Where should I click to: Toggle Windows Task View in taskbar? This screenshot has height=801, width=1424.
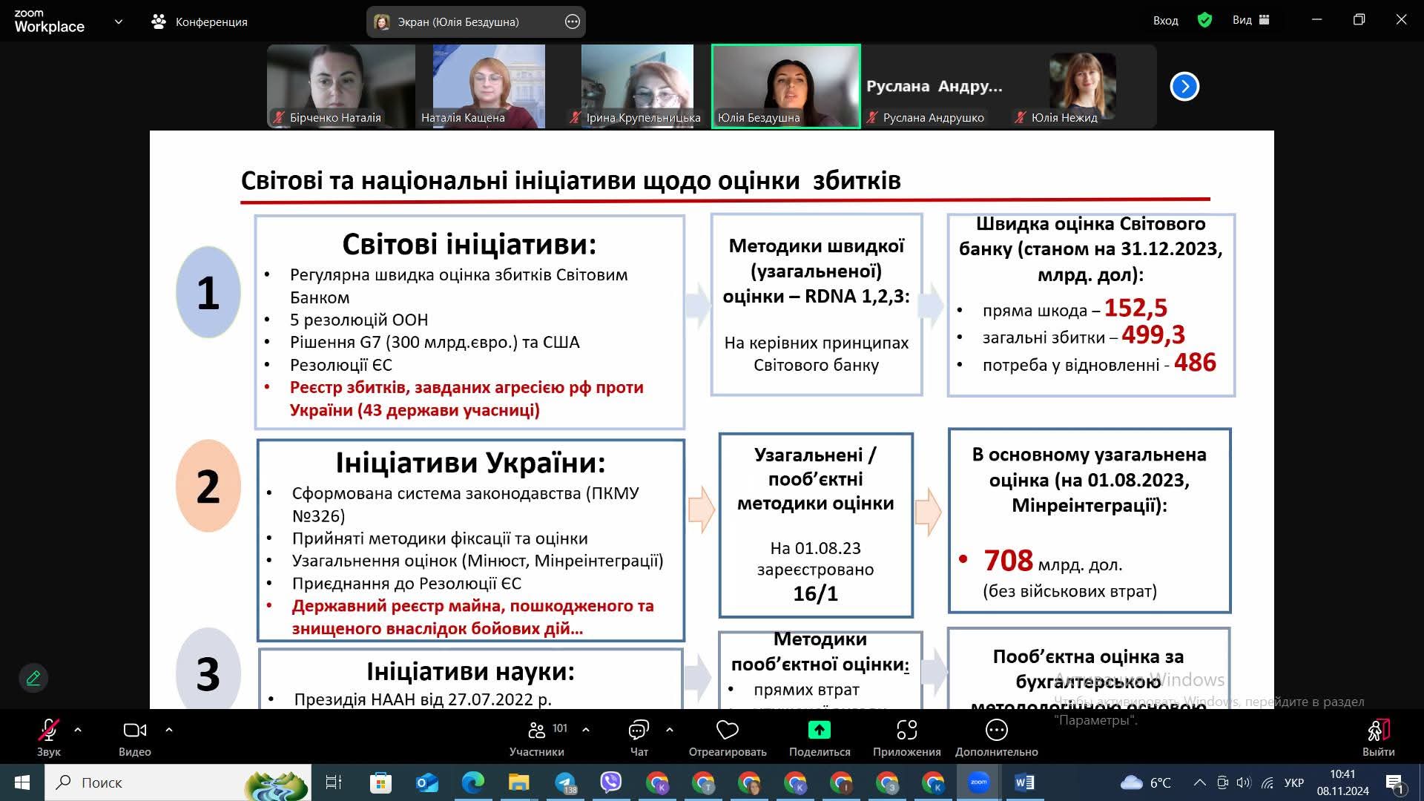pyautogui.click(x=334, y=782)
